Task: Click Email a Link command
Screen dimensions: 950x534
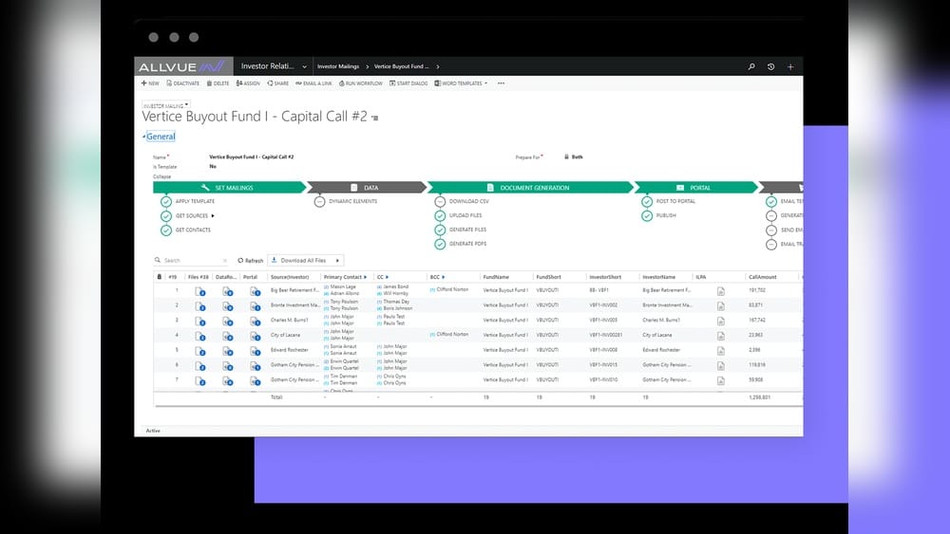Action: [313, 83]
